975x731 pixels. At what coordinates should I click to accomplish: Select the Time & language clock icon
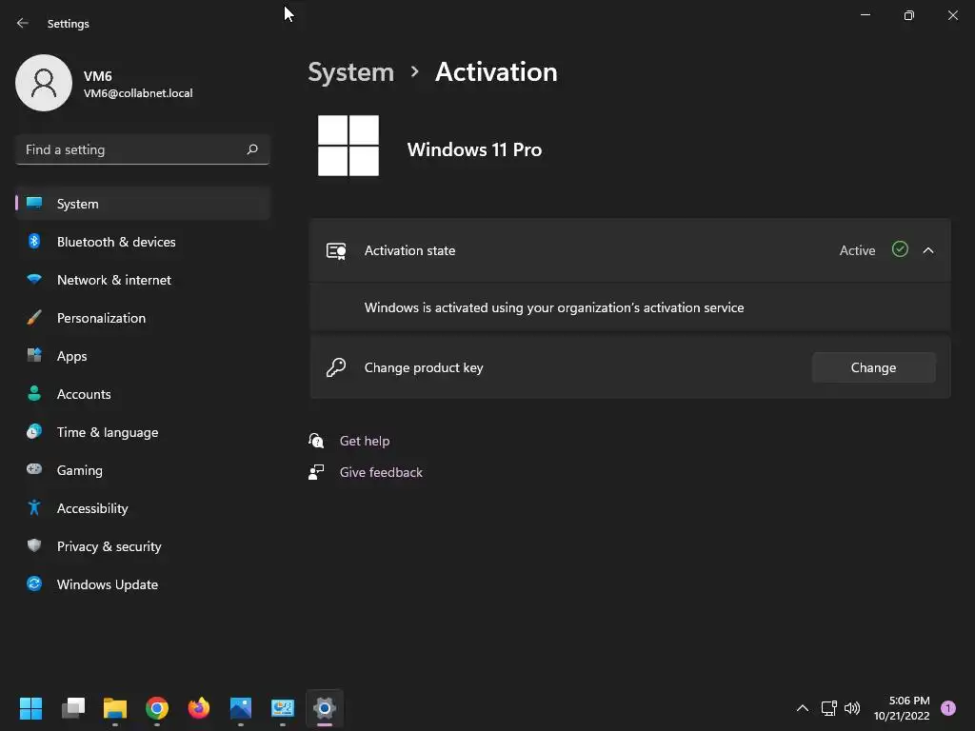[x=34, y=431]
